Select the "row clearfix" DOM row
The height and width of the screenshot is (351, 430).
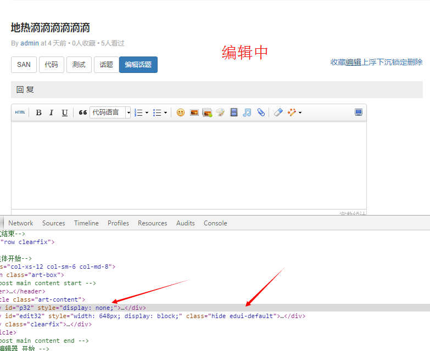[x=215, y=242]
